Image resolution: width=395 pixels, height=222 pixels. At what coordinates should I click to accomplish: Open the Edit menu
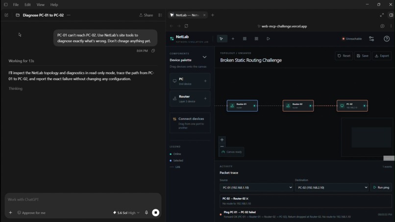27,4
